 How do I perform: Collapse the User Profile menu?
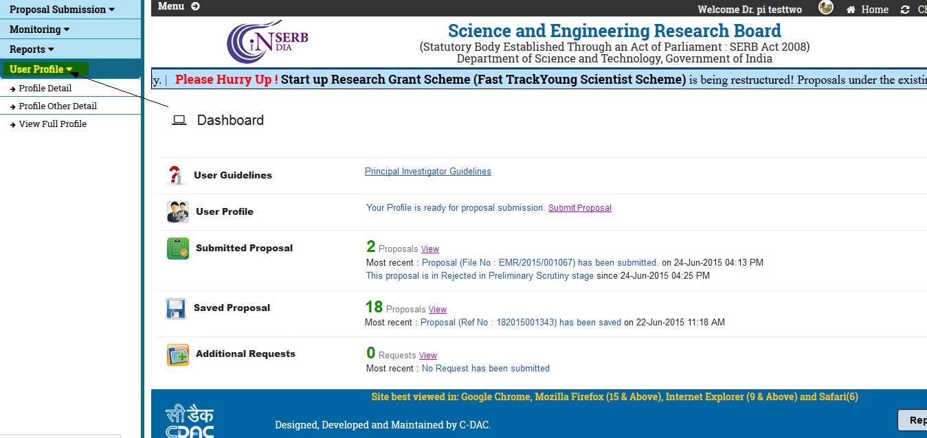tap(41, 69)
